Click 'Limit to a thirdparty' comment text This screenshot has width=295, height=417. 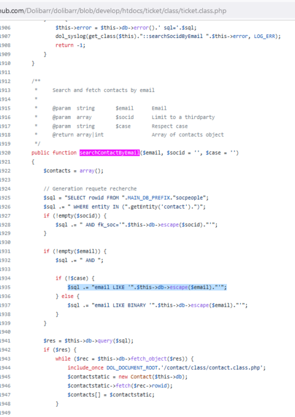[183, 117]
